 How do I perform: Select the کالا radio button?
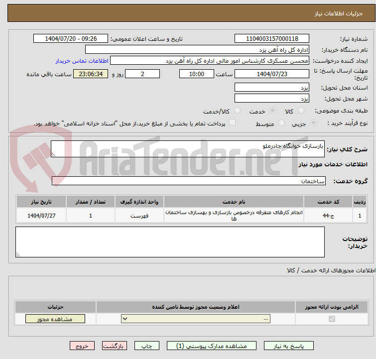coord(301,111)
